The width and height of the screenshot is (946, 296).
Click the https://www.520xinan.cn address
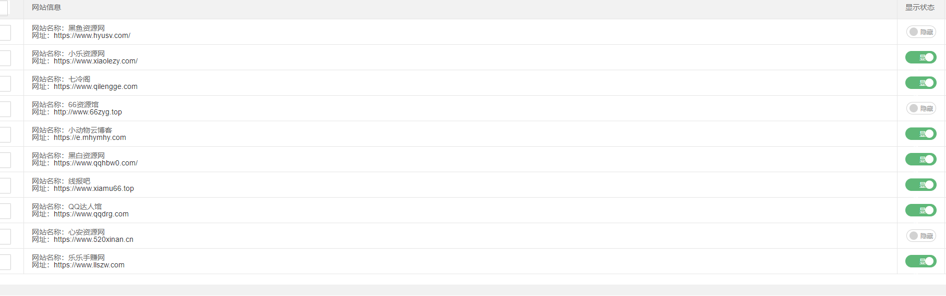tap(93, 240)
